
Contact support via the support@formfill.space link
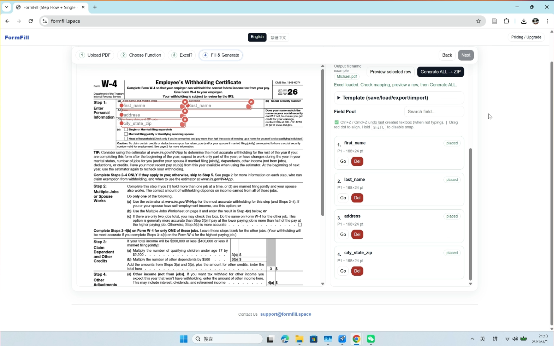click(x=285, y=314)
